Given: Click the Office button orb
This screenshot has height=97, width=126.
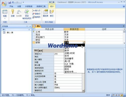Looking at the screenshot, I should 4,4.
